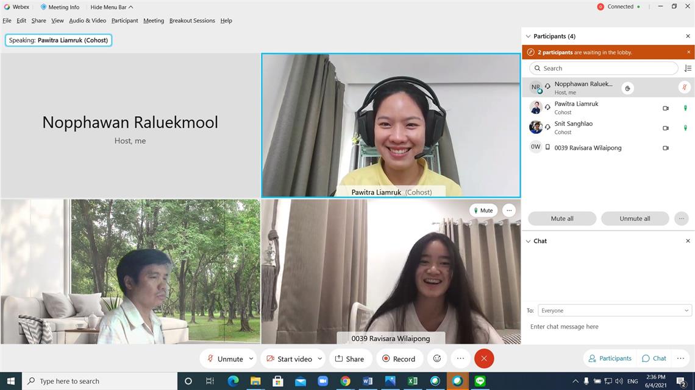Toggle the Participants panel button
695x390 pixels.
[608, 358]
